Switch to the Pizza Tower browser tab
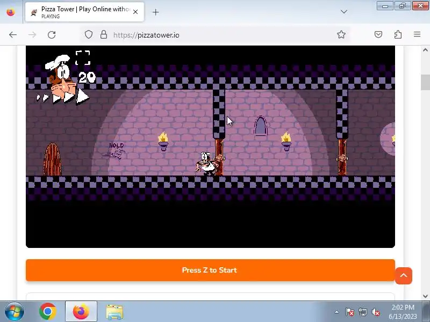 coord(84,12)
